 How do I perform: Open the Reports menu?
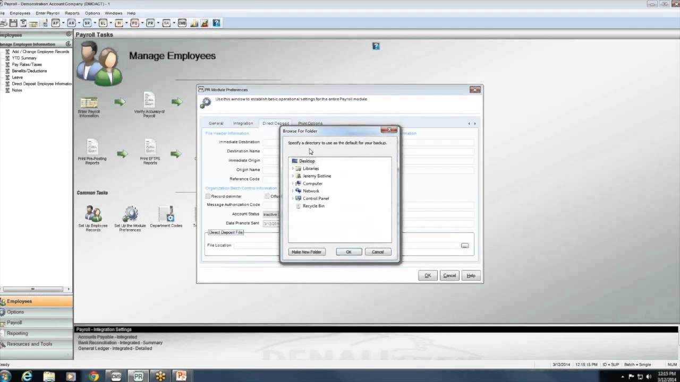tap(72, 13)
